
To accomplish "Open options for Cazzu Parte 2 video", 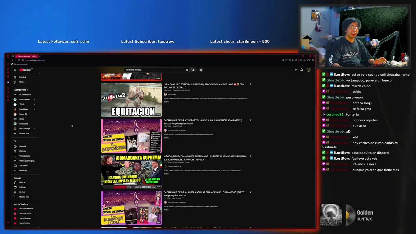I will pos(250,192).
